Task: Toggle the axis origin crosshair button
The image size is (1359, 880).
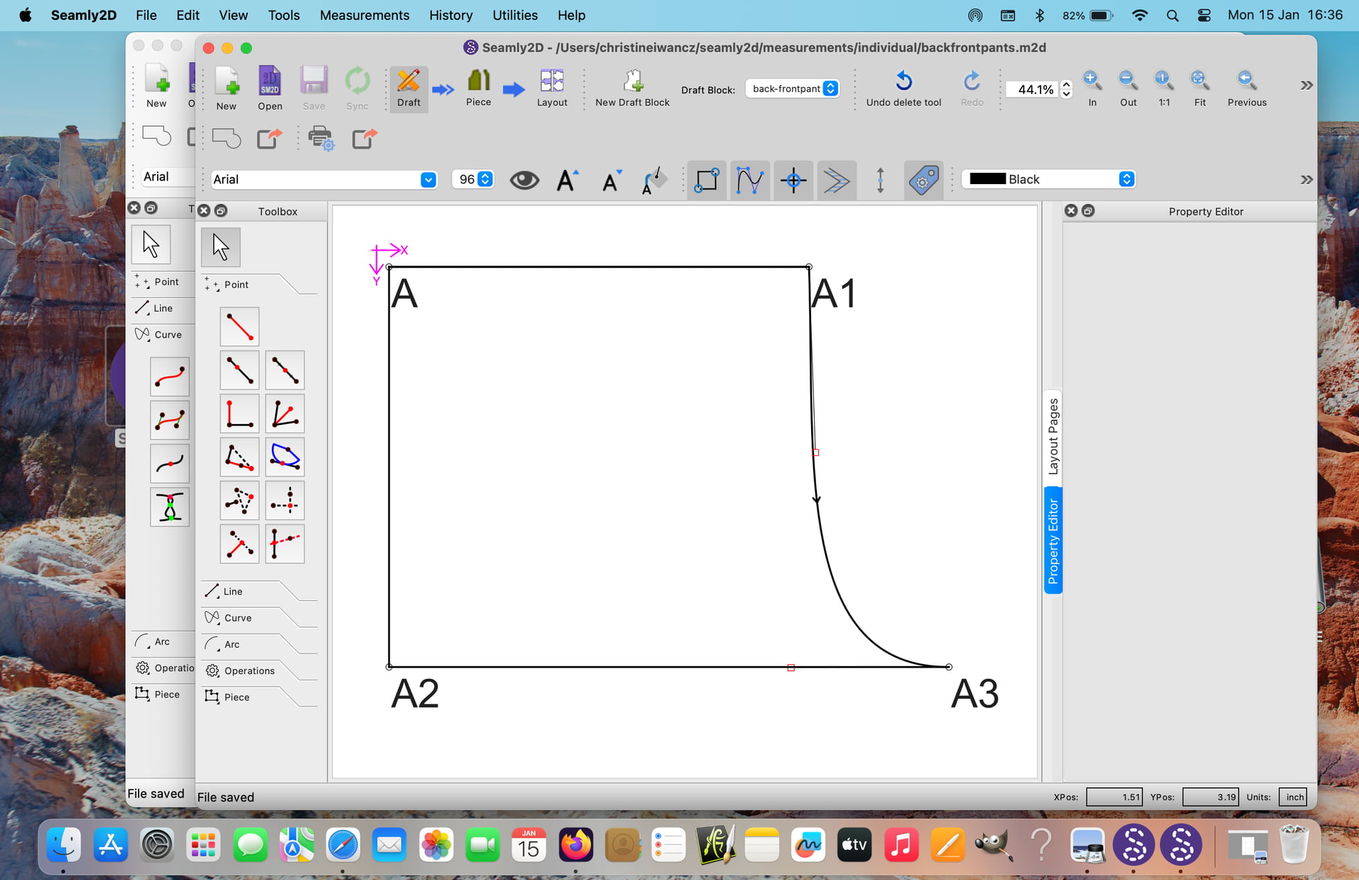Action: (793, 180)
